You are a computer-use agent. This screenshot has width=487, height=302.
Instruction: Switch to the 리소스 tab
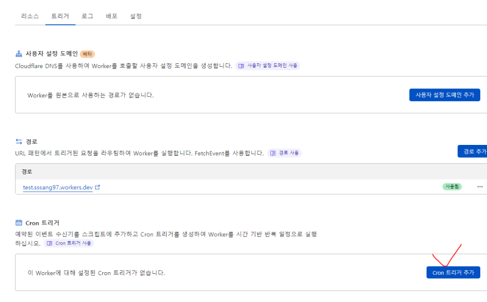point(30,16)
